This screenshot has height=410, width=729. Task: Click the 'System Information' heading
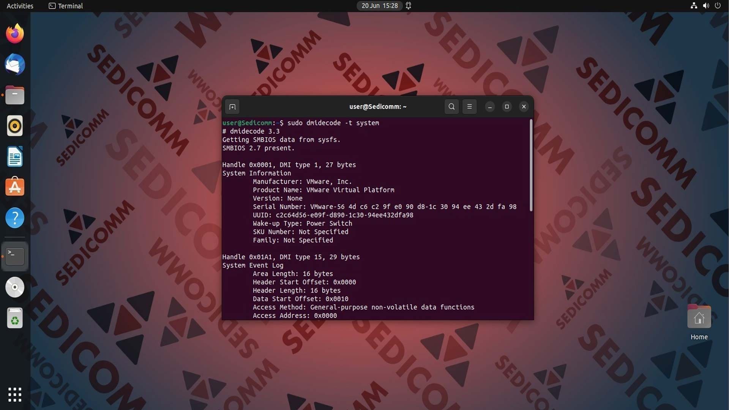(256, 173)
